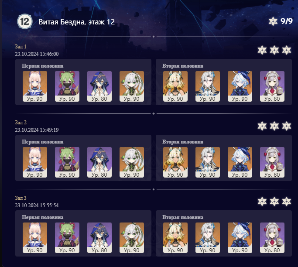
Task: Open Noelle's Ур. 80 card in Зал 2
Action: 272,162
